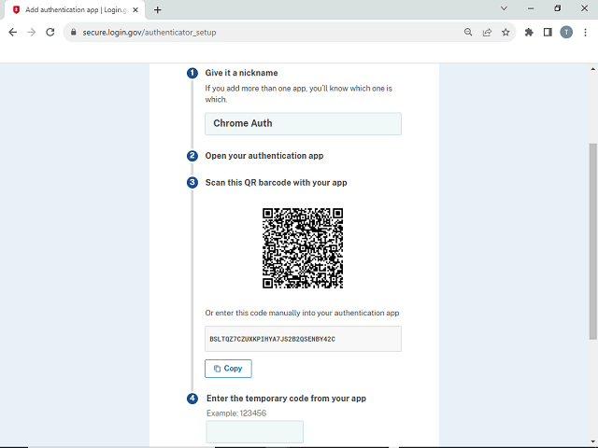Click the forward navigation arrow
Image resolution: width=598 pixels, height=448 pixels.
(32, 33)
